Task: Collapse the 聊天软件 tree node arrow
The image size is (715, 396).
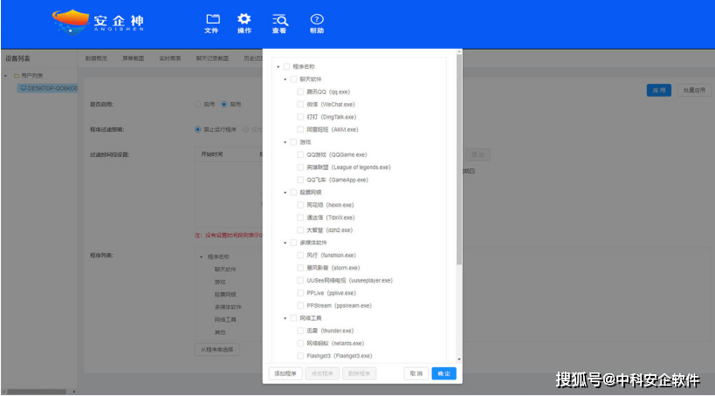Action: (x=285, y=79)
